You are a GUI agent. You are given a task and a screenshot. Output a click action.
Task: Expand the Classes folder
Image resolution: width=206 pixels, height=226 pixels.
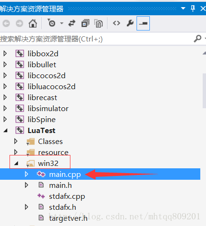tap(16, 141)
